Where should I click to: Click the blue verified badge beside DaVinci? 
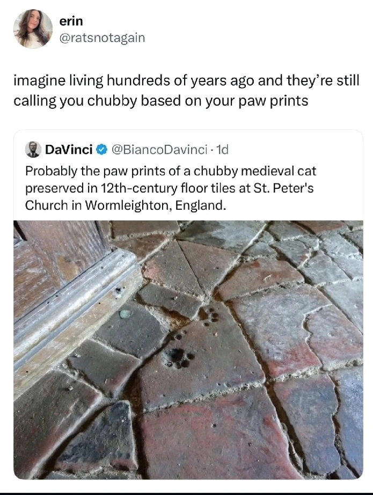coord(101,150)
